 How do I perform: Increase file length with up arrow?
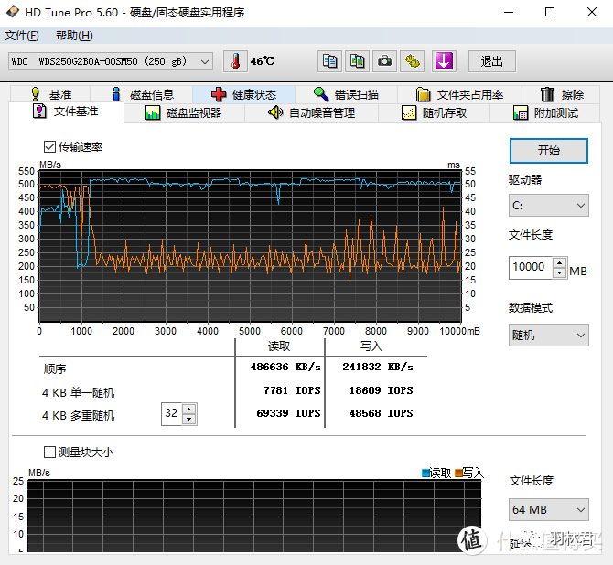click(560, 262)
